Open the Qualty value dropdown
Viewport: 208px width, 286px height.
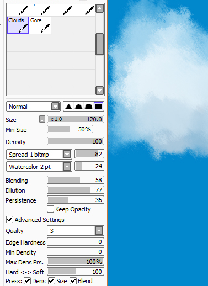click(99, 231)
